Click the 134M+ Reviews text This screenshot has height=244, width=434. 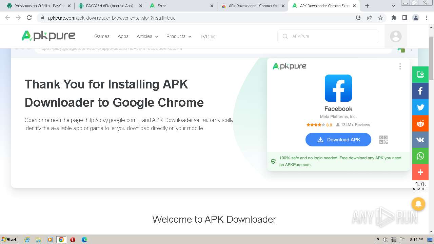[x=353, y=125]
